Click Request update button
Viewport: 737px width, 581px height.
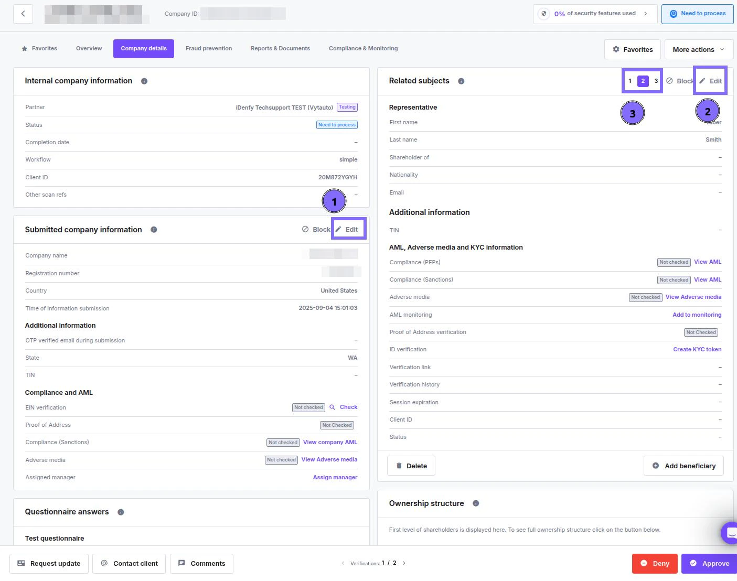49,564
